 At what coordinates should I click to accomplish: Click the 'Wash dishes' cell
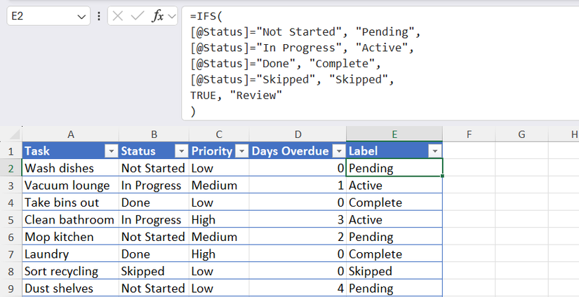coord(70,168)
